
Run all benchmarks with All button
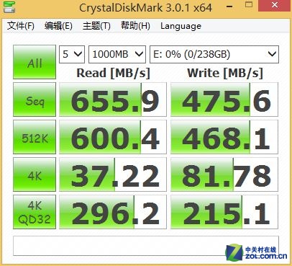pos(35,62)
